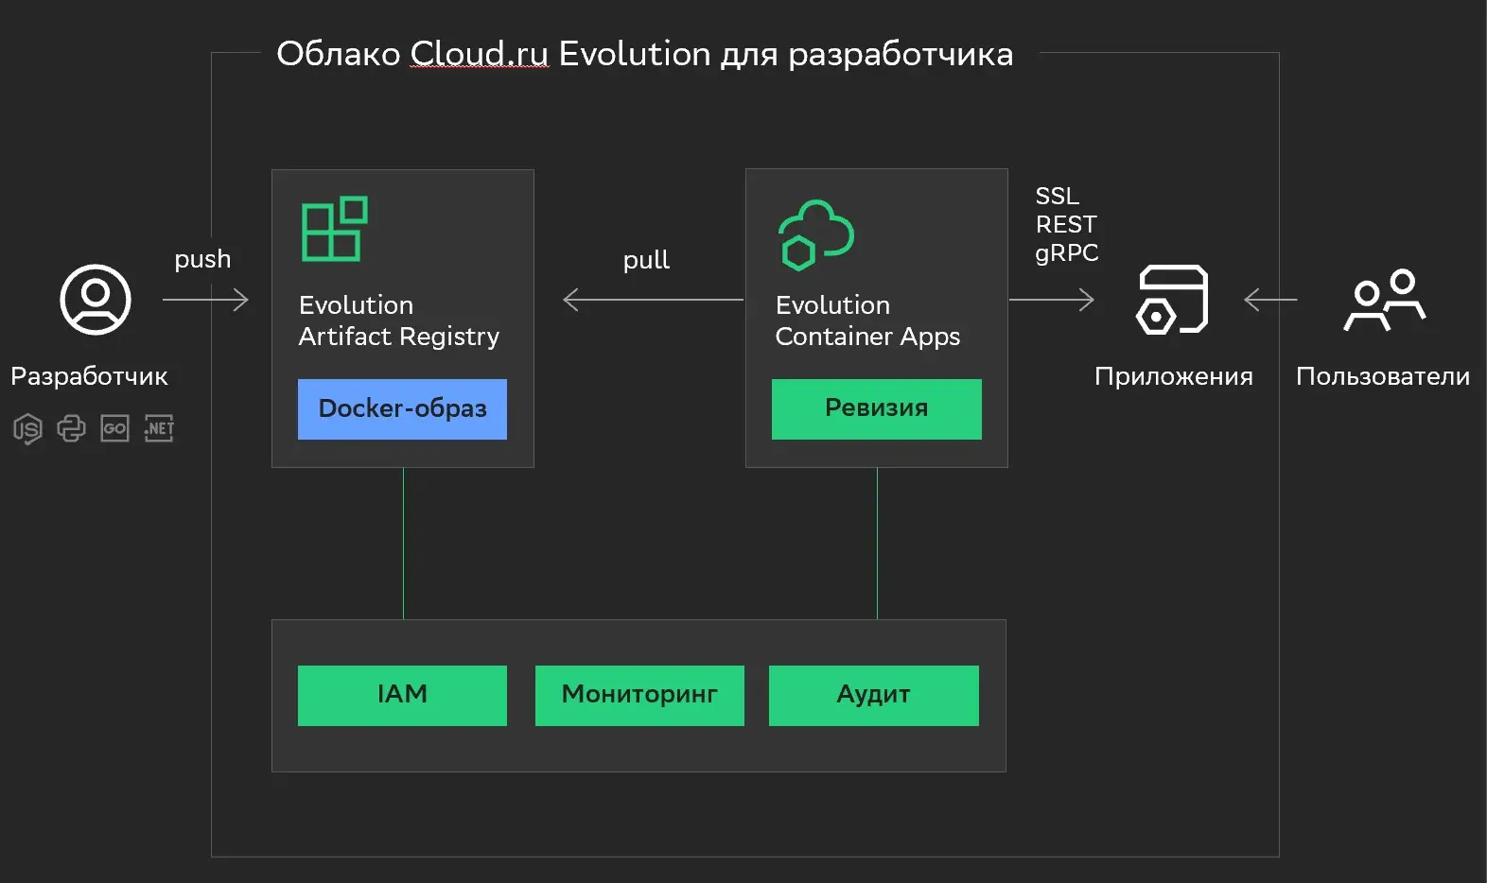Click the pull label
Screen dimensions: 1487x883
coord(646,260)
